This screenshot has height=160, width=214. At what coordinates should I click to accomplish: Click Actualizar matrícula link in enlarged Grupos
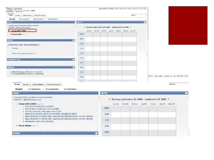21,97
